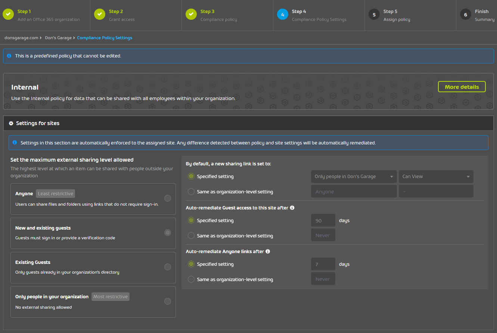Expand the Can View permissions dropdown

pos(436,176)
